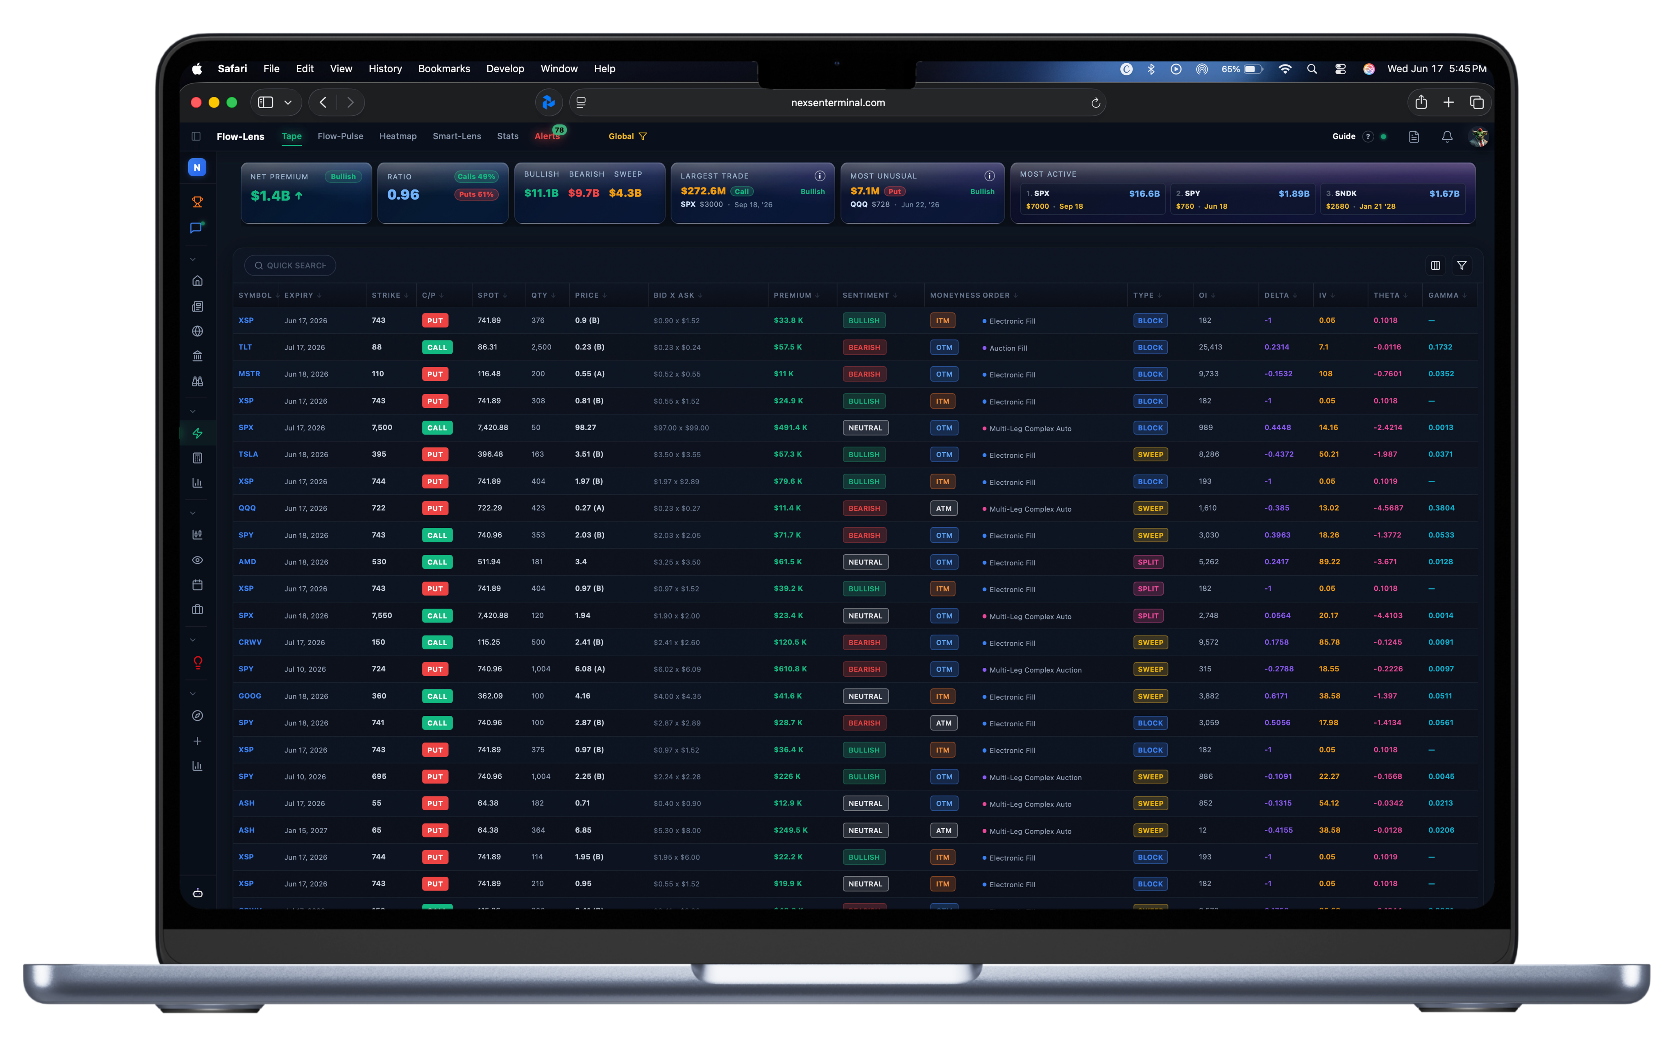Collapse the sidebar section above the lightbulb icon

pyautogui.click(x=193, y=640)
